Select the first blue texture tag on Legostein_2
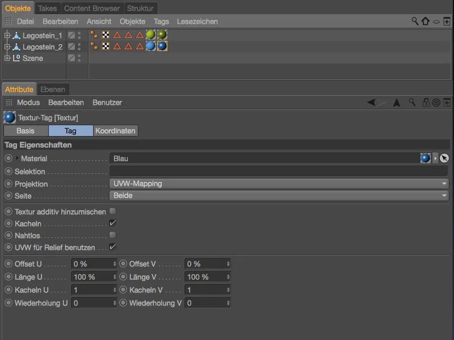 click(150, 46)
